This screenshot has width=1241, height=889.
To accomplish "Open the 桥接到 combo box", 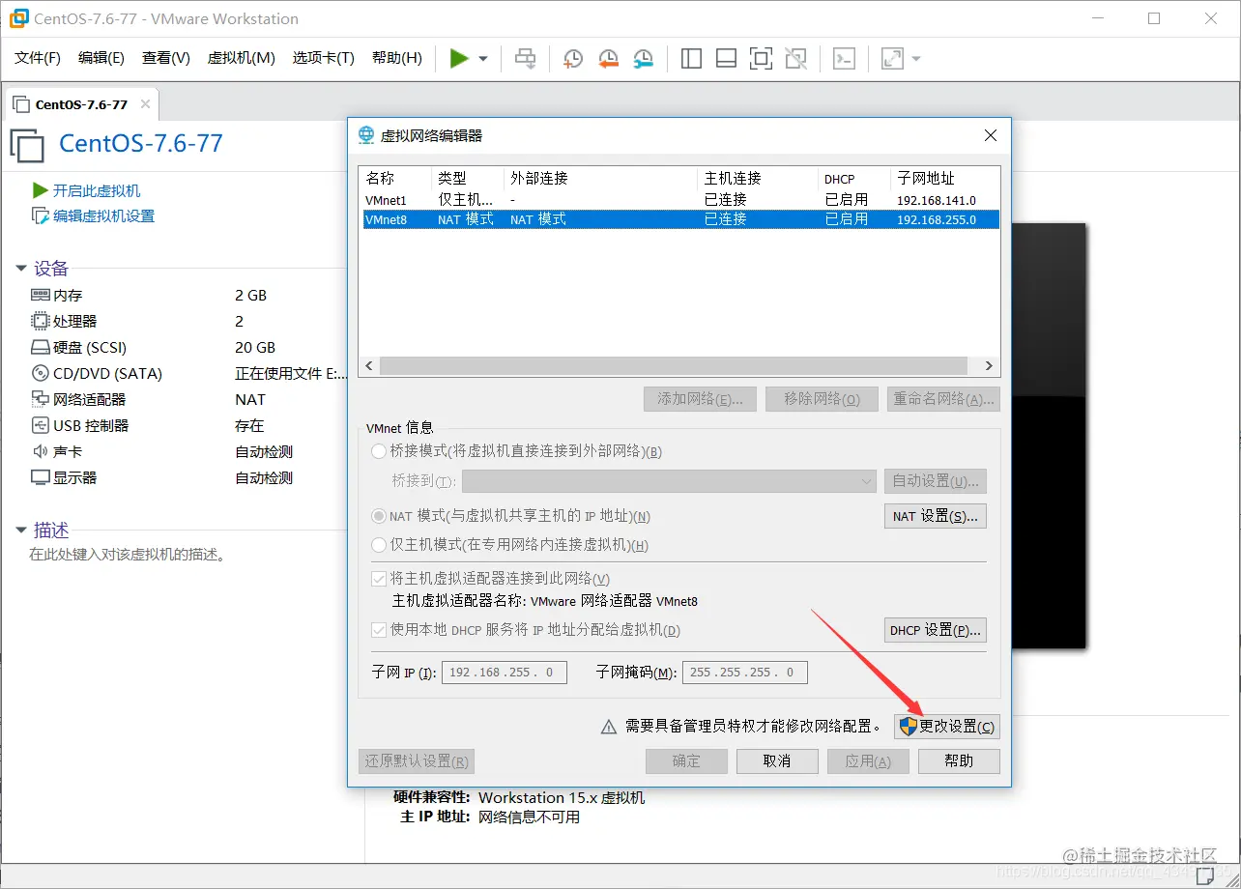I will click(x=669, y=481).
